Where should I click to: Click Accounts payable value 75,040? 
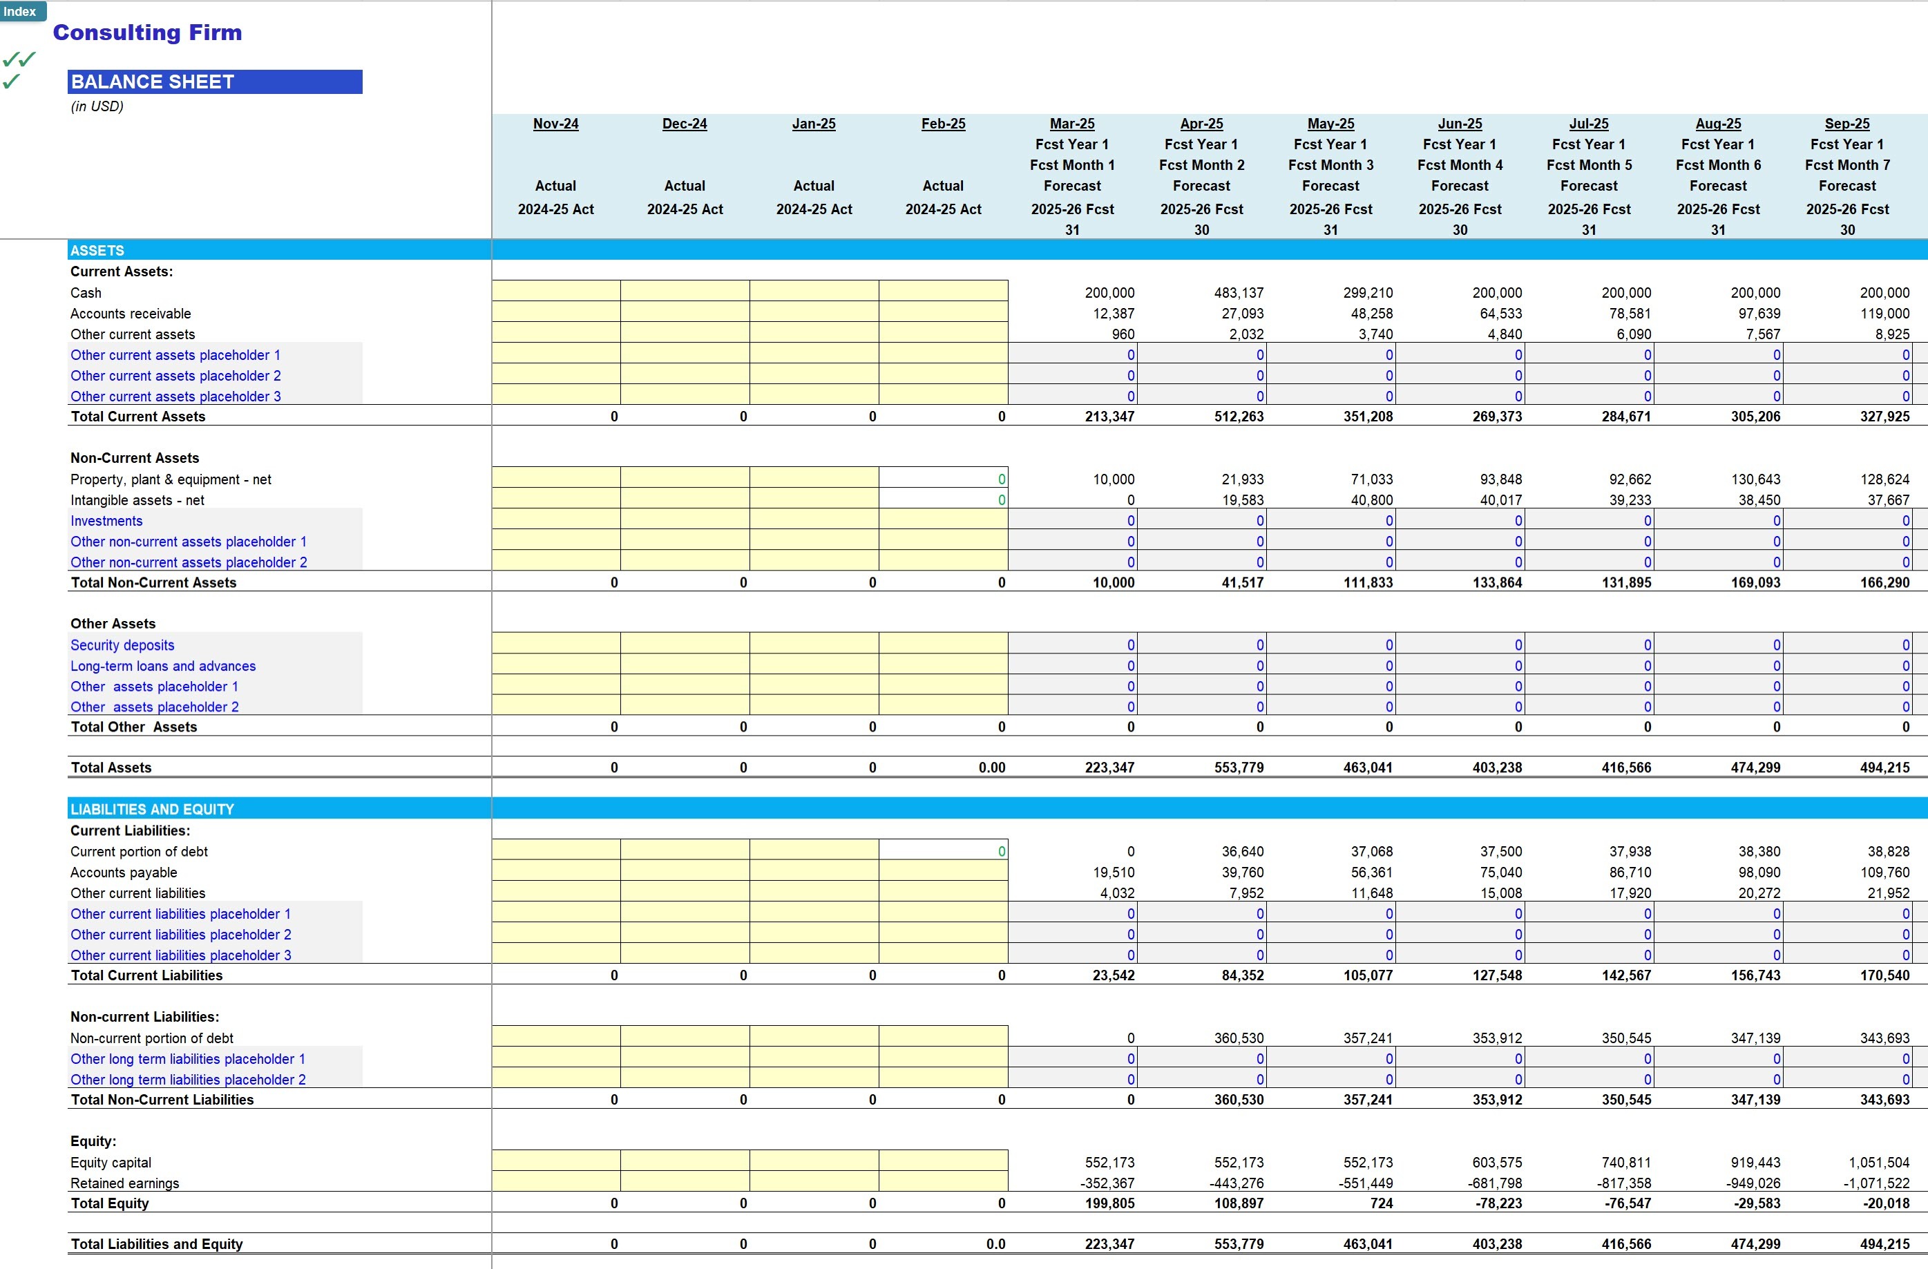pos(1501,872)
